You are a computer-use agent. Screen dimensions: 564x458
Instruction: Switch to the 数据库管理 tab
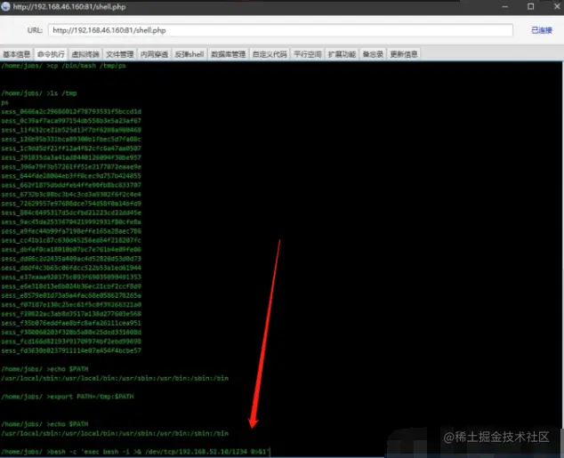[x=228, y=54]
